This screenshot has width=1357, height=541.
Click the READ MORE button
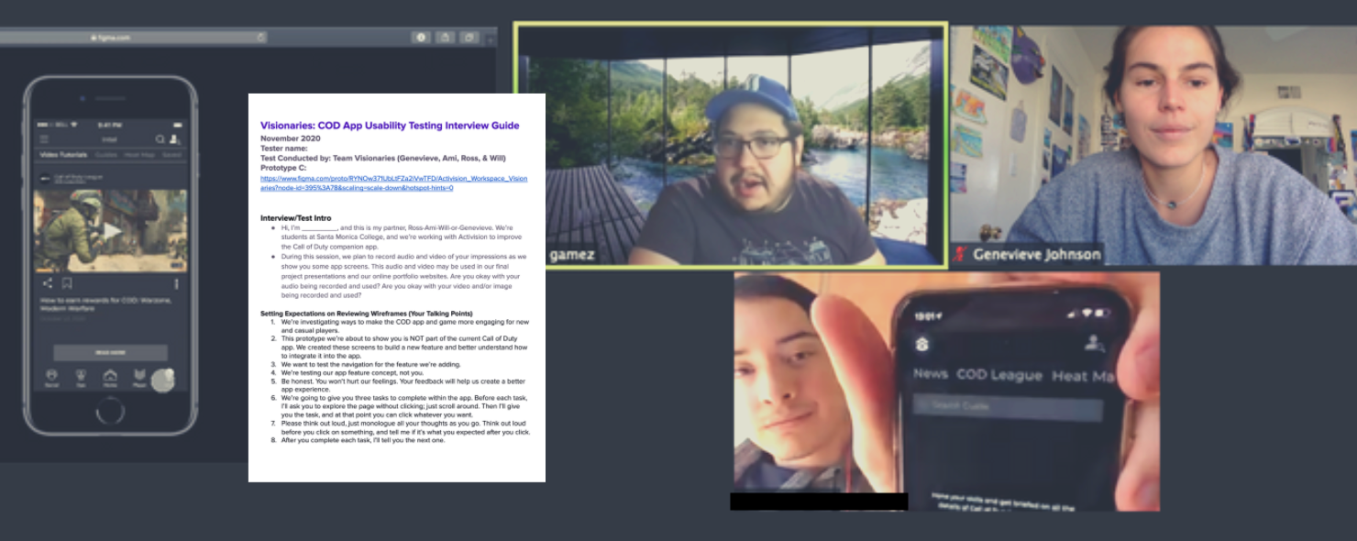[x=110, y=353]
